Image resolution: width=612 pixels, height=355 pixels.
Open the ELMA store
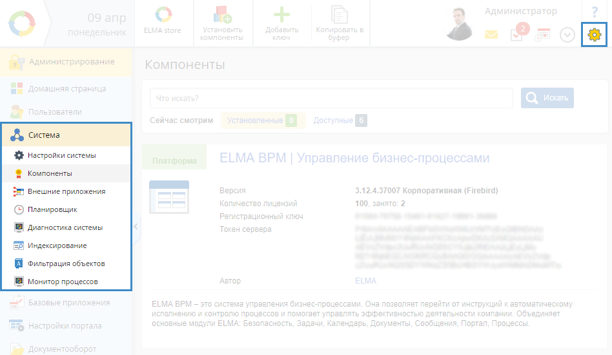[x=163, y=20]
